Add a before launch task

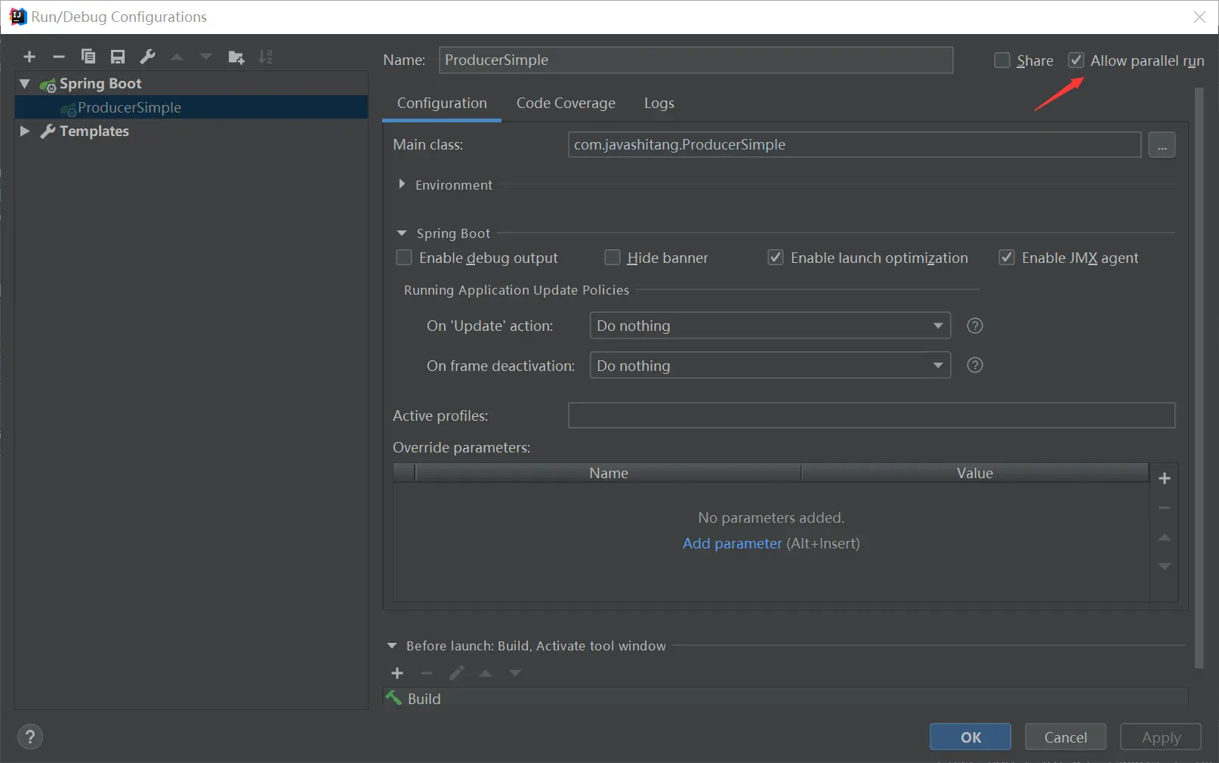coord(397,673)
